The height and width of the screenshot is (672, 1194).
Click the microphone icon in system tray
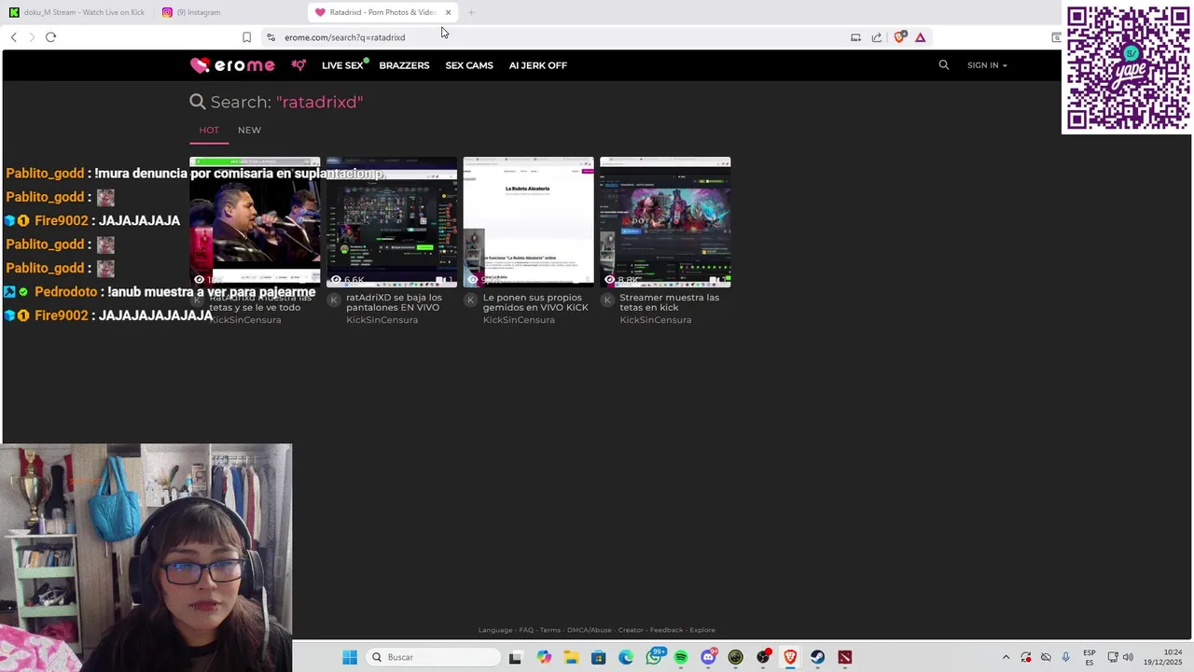tap(1065, 657)
